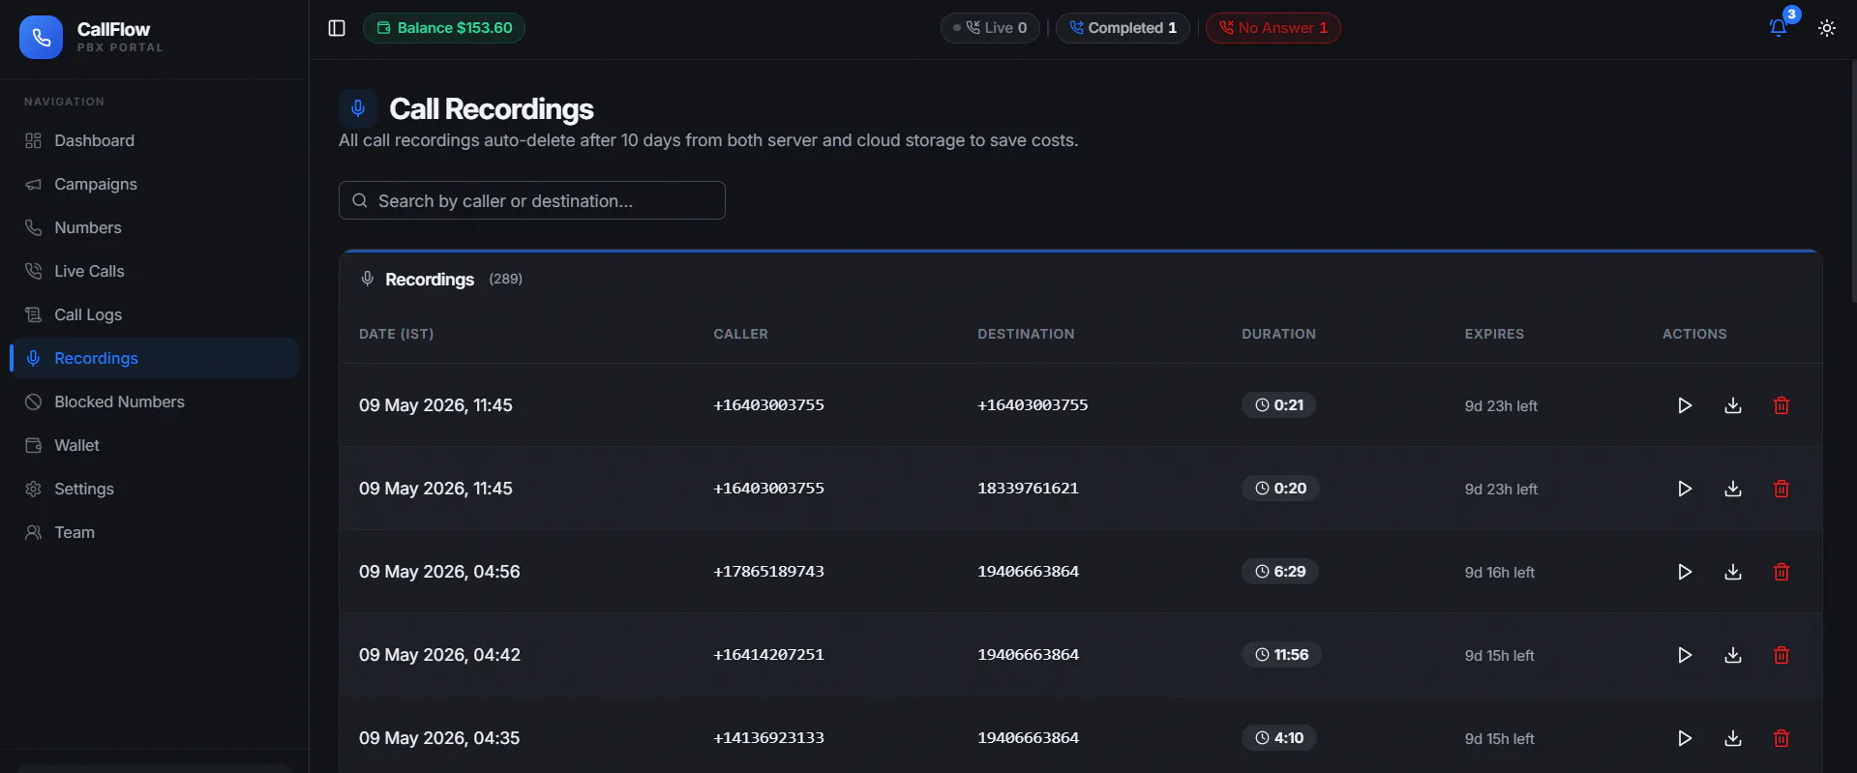Click the DESTINATION column header
The width and height of the screenshot is (1857, 773).
click(x=1026, y=334)
